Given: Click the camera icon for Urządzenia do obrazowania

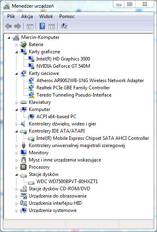Looking at the screenshot, I should [x=24, y=196].
